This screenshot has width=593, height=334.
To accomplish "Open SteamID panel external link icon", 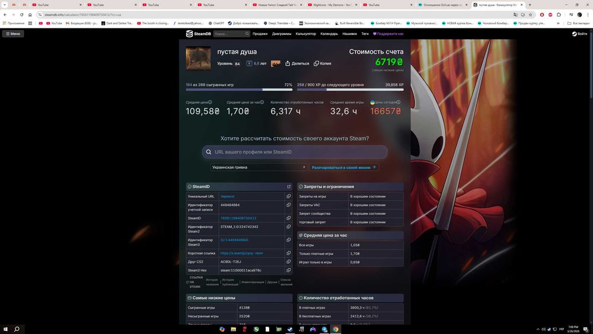I will pyautogui.click(x=289, y=186).
